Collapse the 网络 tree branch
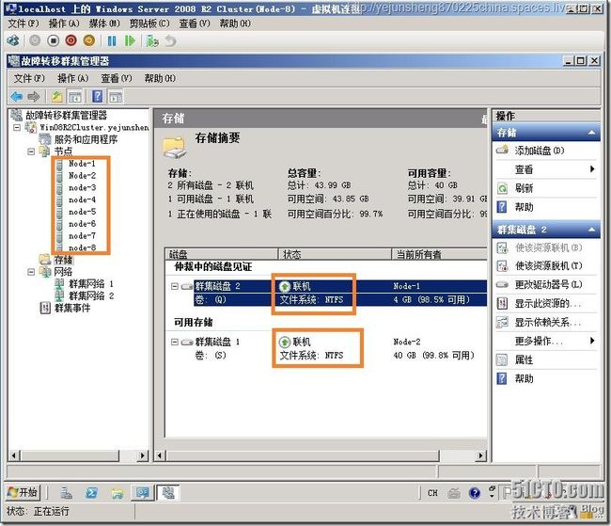The image size is (611, 526). point(31,272)
